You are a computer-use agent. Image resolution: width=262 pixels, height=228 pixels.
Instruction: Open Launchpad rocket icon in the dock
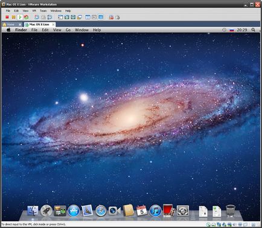click(x=46, y=211)
